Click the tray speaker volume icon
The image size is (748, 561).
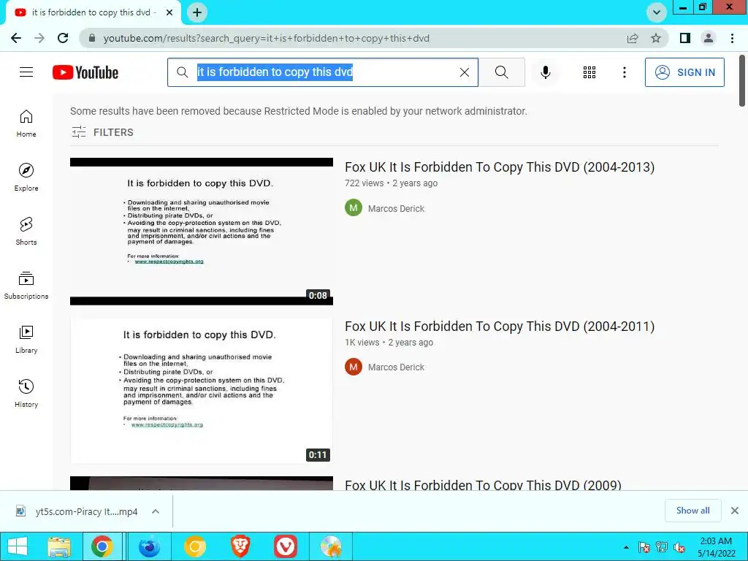pos(679,548)
